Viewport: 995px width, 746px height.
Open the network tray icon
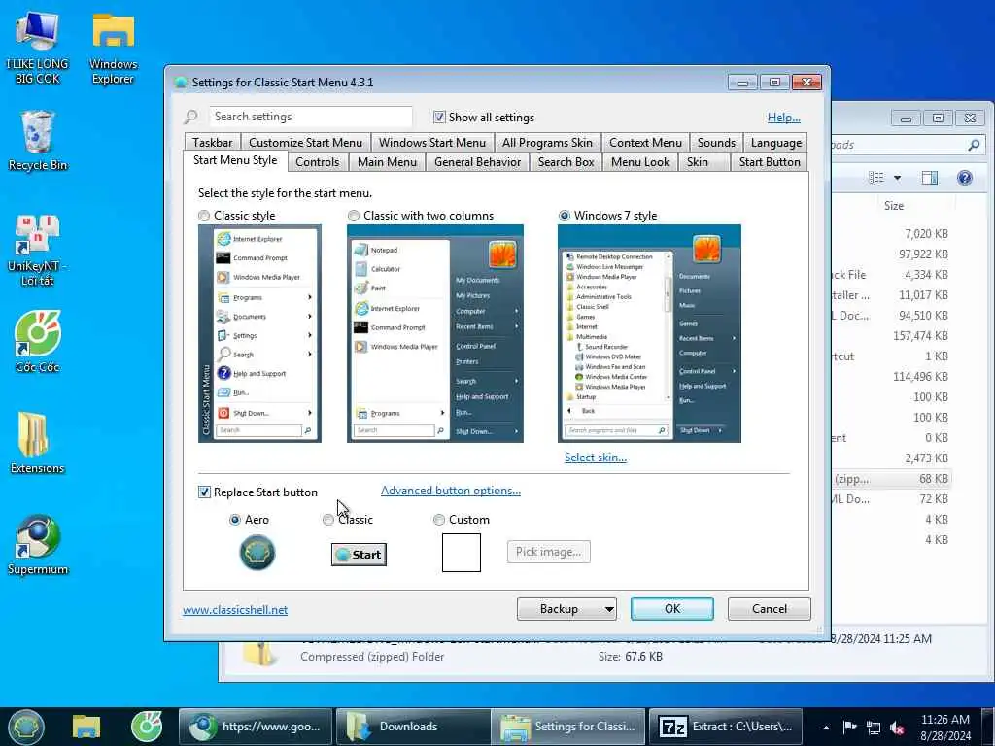[x=874, y=728]
